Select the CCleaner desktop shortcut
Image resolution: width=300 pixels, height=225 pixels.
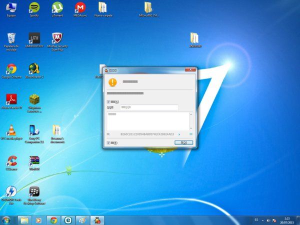11,163
